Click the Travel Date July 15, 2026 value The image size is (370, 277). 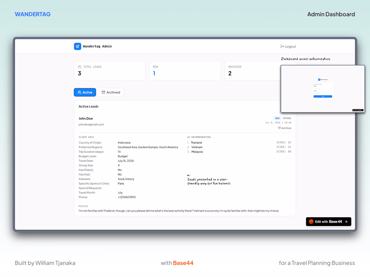tap(126, 161)
